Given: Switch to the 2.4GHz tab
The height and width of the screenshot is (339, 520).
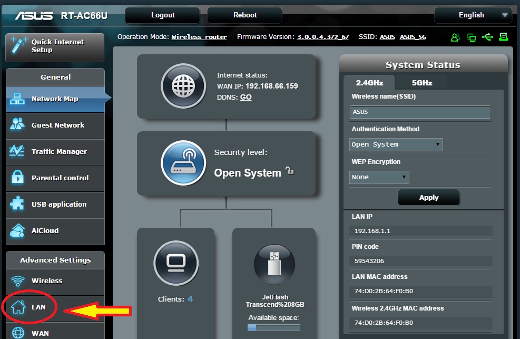Looking at the screenshot, I should (x=369, y=83).
